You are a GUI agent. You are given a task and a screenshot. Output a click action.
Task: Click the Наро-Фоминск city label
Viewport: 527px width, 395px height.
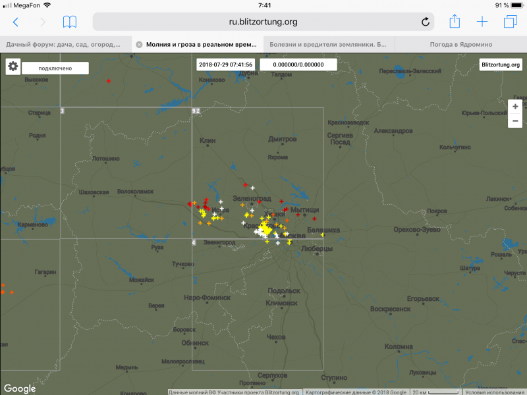(x=207, y=298)
